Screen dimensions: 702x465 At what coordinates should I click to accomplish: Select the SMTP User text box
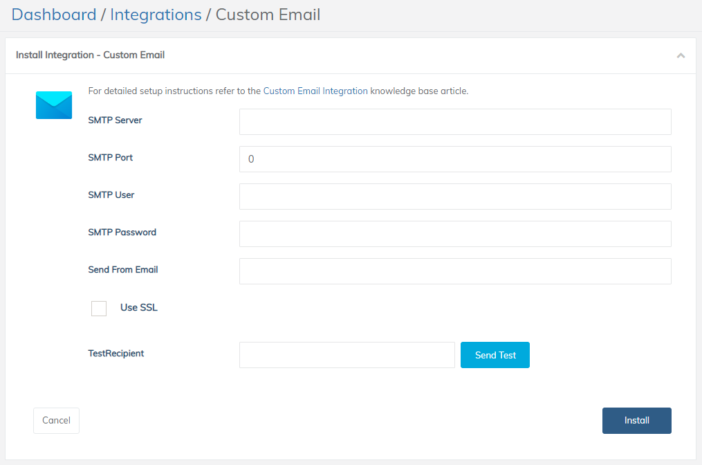(x=455, y=197)
